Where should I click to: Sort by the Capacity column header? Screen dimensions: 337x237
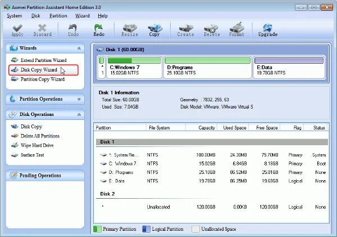(202, 128)
